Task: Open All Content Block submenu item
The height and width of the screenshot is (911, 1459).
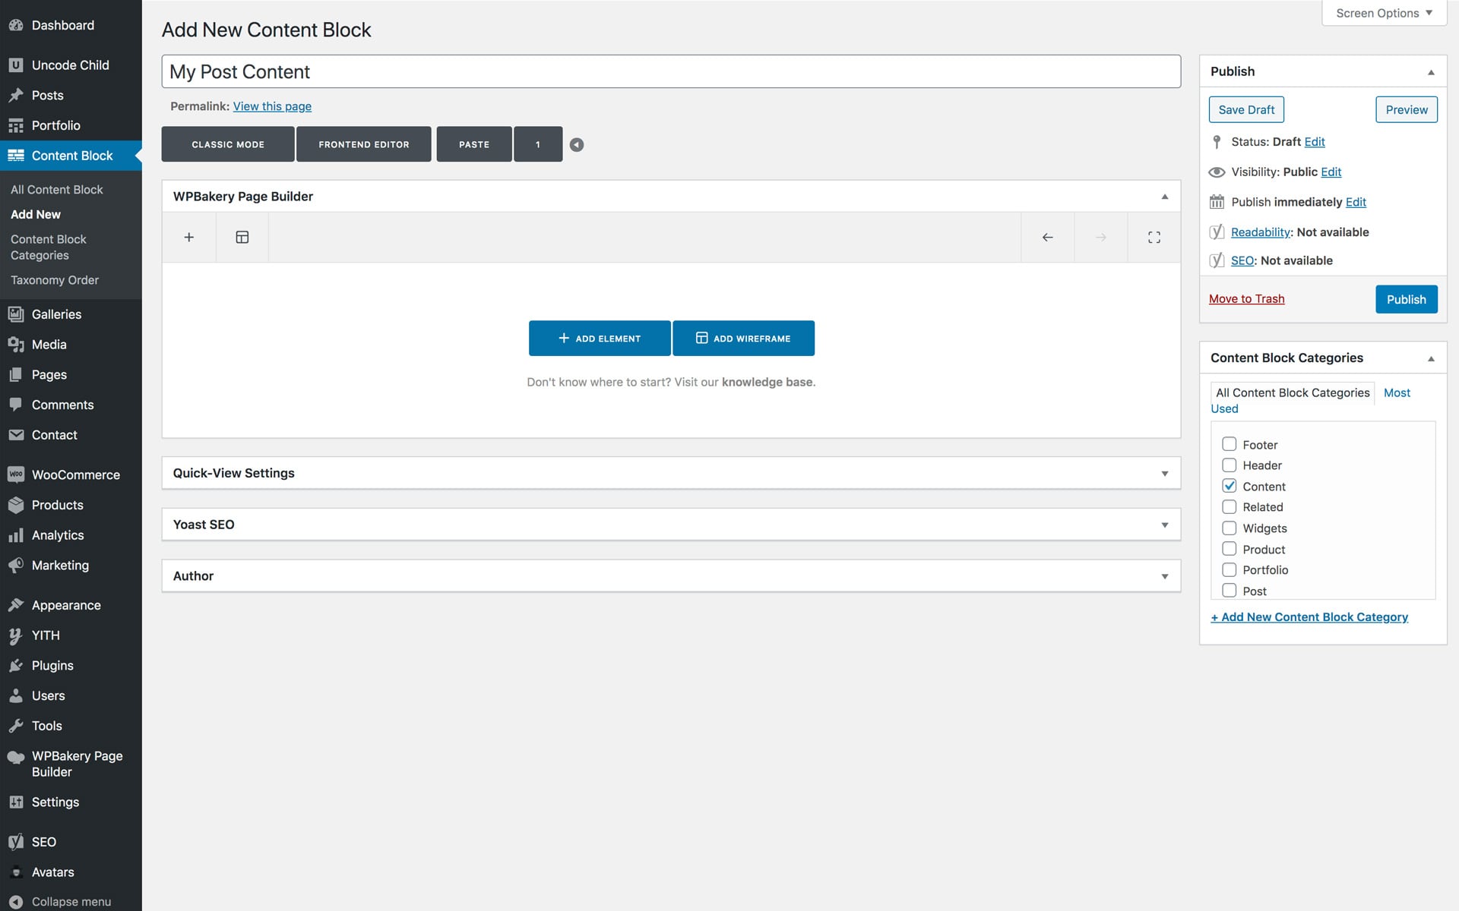Action: (57, 190)
